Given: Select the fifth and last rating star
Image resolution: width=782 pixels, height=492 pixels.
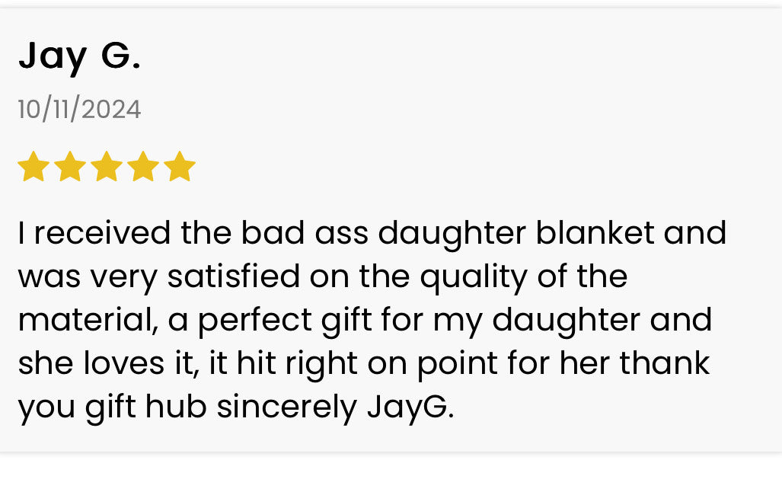Looking at the screenshot, I should click(x=179, y=167).
